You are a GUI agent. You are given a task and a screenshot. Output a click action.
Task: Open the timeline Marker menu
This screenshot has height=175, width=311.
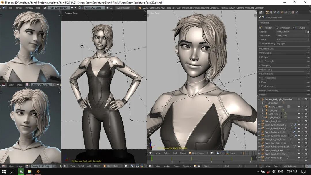(x=167, y=166)
